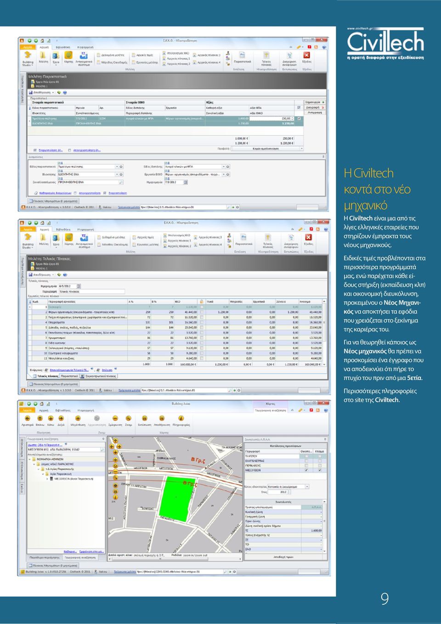
Task: Click search magnifier next to ΜΕΣΟΓΕΙΩΝ 452 address field
Action: [102, 449]
